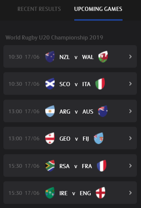Screen dimensions: 141x208
Task: Click the South Africa flag icon
Action: click(x=50, y=165)
